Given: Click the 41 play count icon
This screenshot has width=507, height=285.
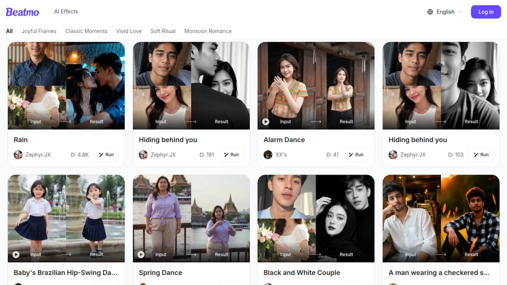Looking at the screenshot, I should pos(329,155).
